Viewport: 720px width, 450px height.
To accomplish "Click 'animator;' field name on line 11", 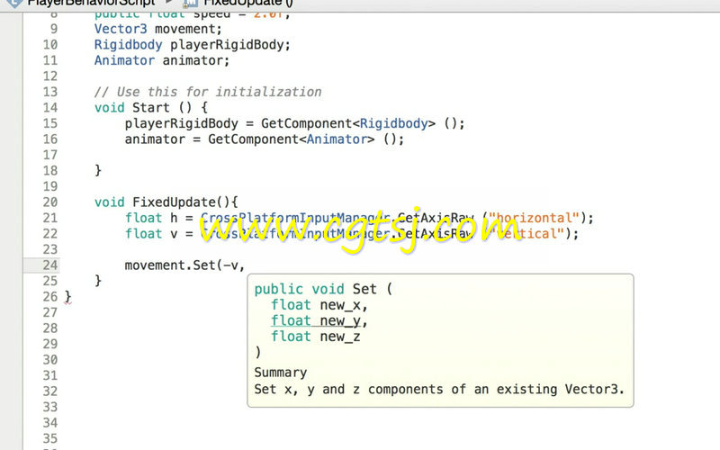I will 196,60.
